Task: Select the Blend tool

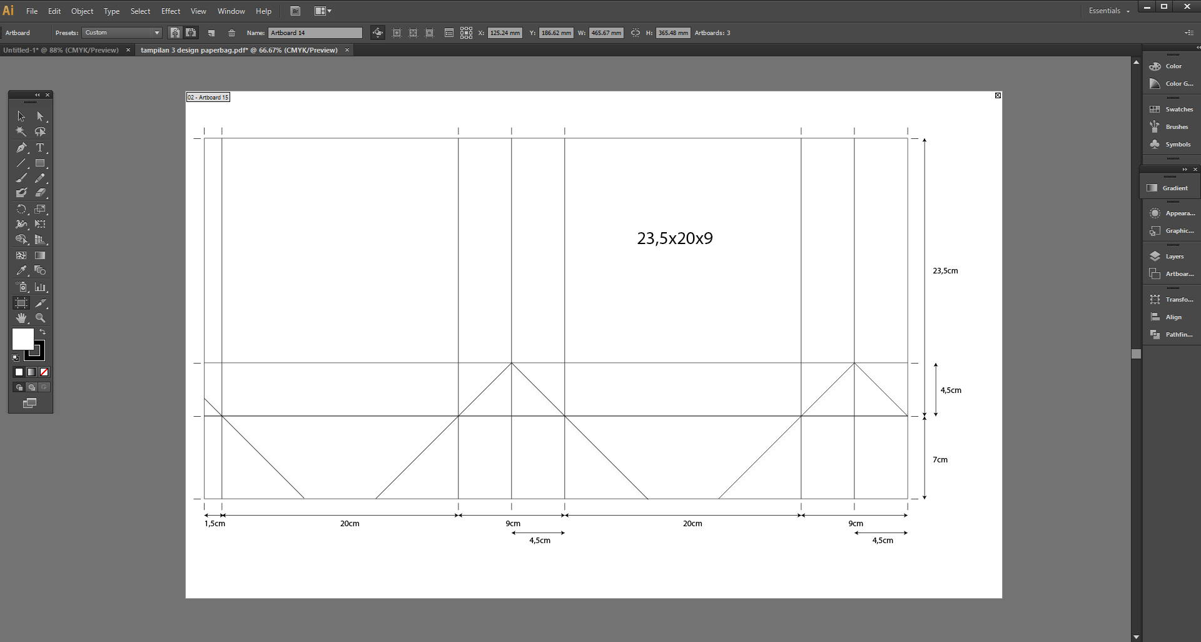Action: [x=40, y=270]
